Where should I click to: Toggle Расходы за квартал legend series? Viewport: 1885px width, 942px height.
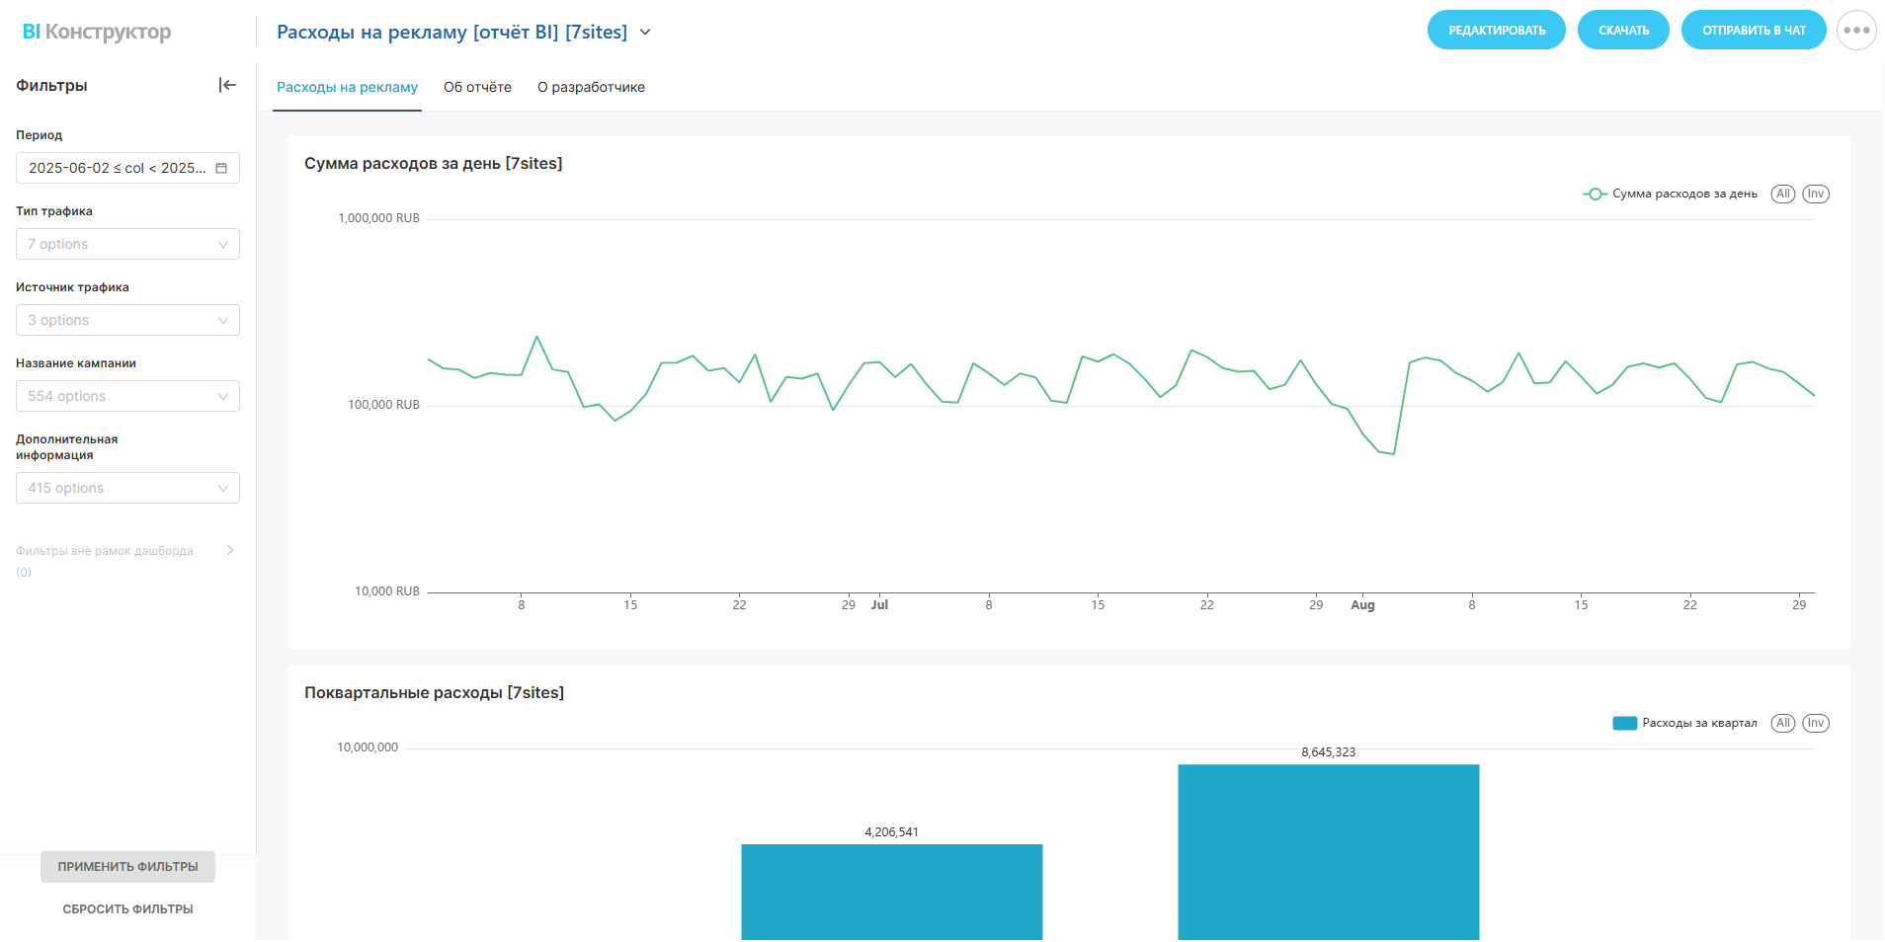tap(1684, 724)
